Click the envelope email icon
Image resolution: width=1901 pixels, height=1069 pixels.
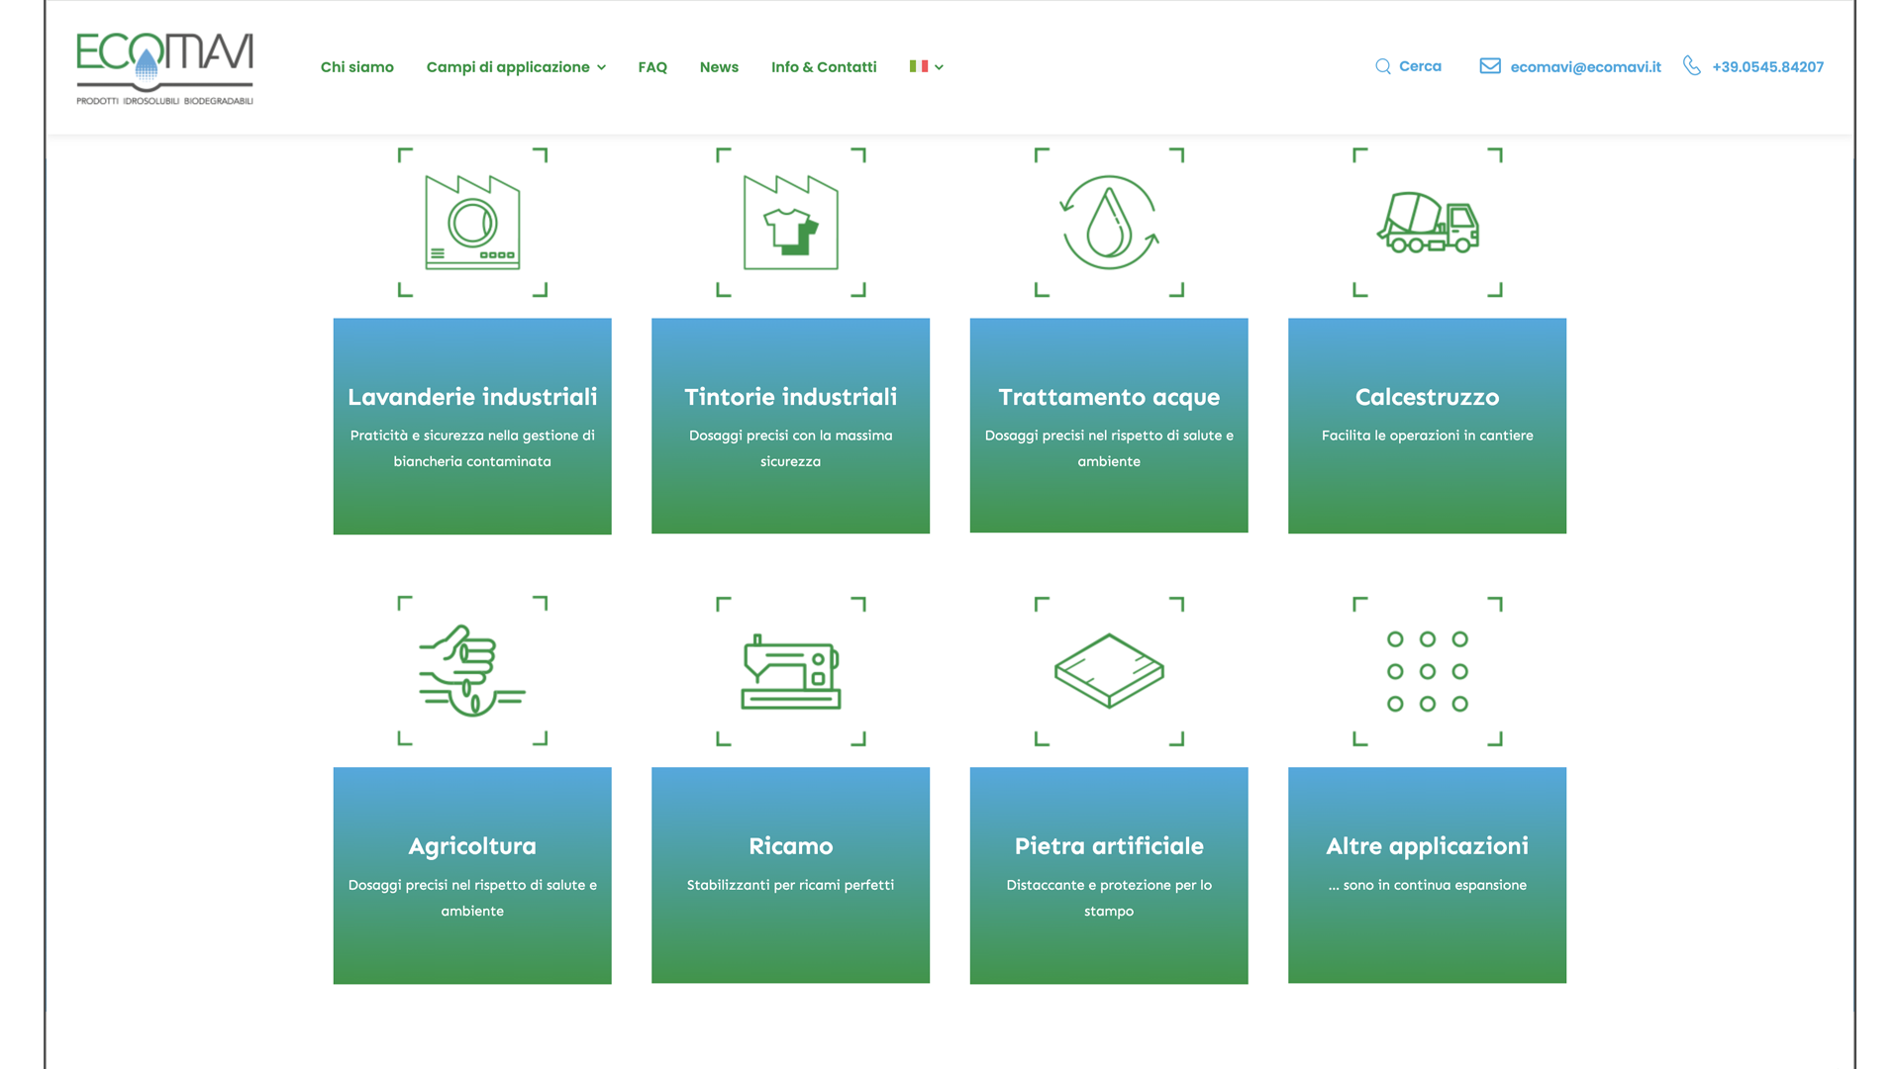point(1489,66)
